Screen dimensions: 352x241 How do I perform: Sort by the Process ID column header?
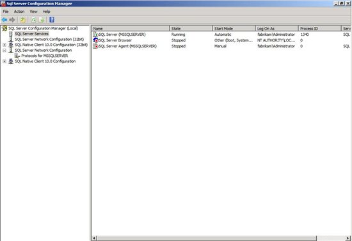click(x=319, y=29)
